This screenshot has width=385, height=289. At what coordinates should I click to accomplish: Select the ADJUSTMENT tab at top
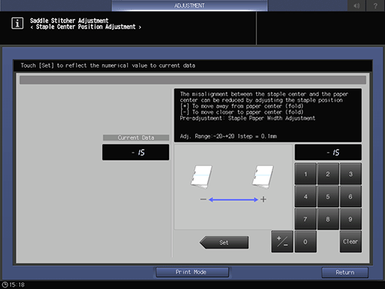(189, 5)
